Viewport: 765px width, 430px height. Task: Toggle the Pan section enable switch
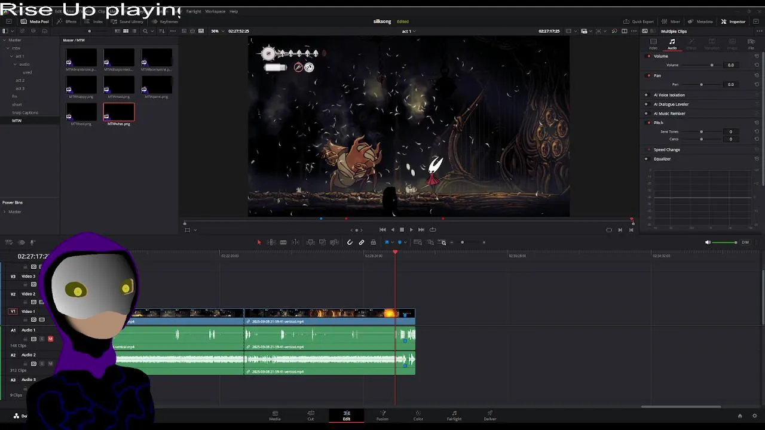pyautogui.click(x=649, y=76)
